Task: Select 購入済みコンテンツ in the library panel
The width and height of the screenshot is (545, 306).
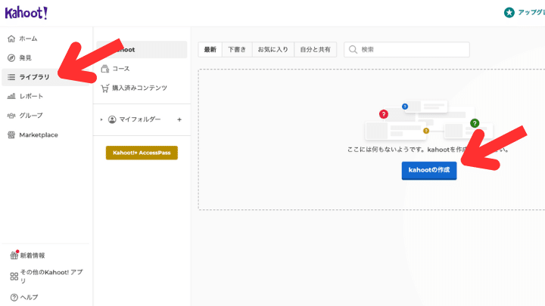Action: pyautogui.click(x=142, y=88)
